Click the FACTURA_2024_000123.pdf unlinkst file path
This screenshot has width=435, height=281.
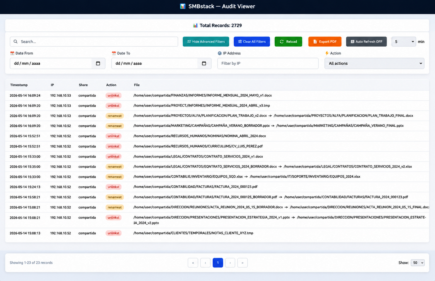195,187
